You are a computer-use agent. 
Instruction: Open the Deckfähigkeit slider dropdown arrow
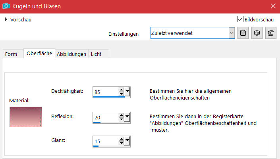[x=127, y=92]
